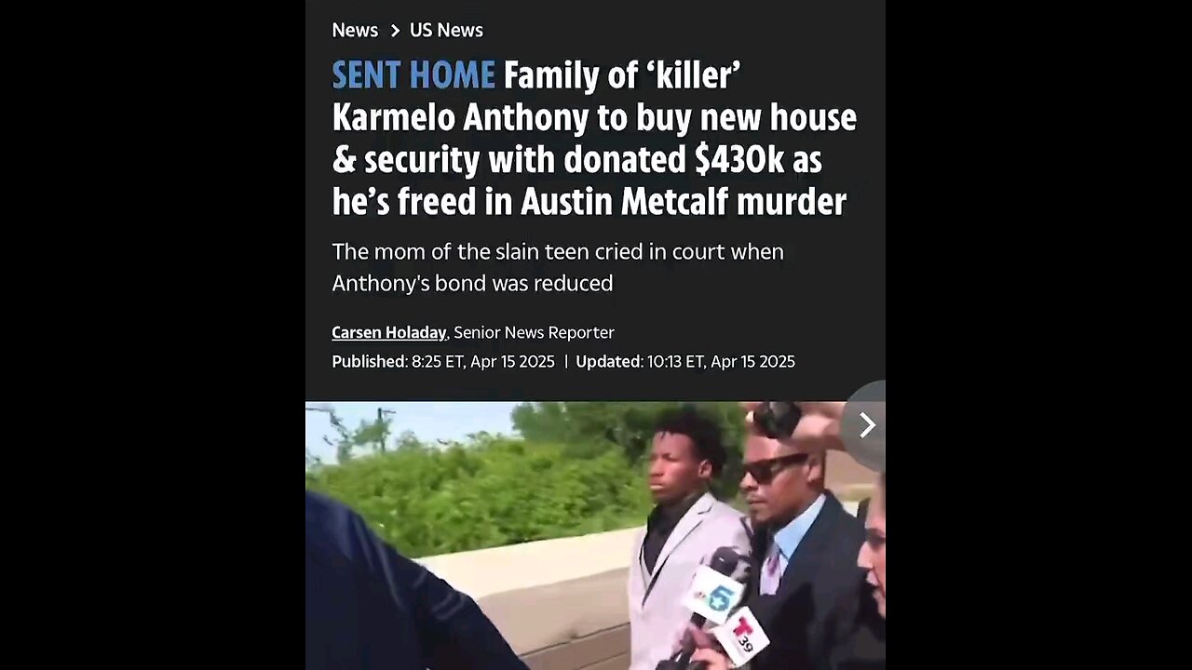Open the News breadcrumb section
Viewport: 1192px width, 670px height.
point(355,30)
